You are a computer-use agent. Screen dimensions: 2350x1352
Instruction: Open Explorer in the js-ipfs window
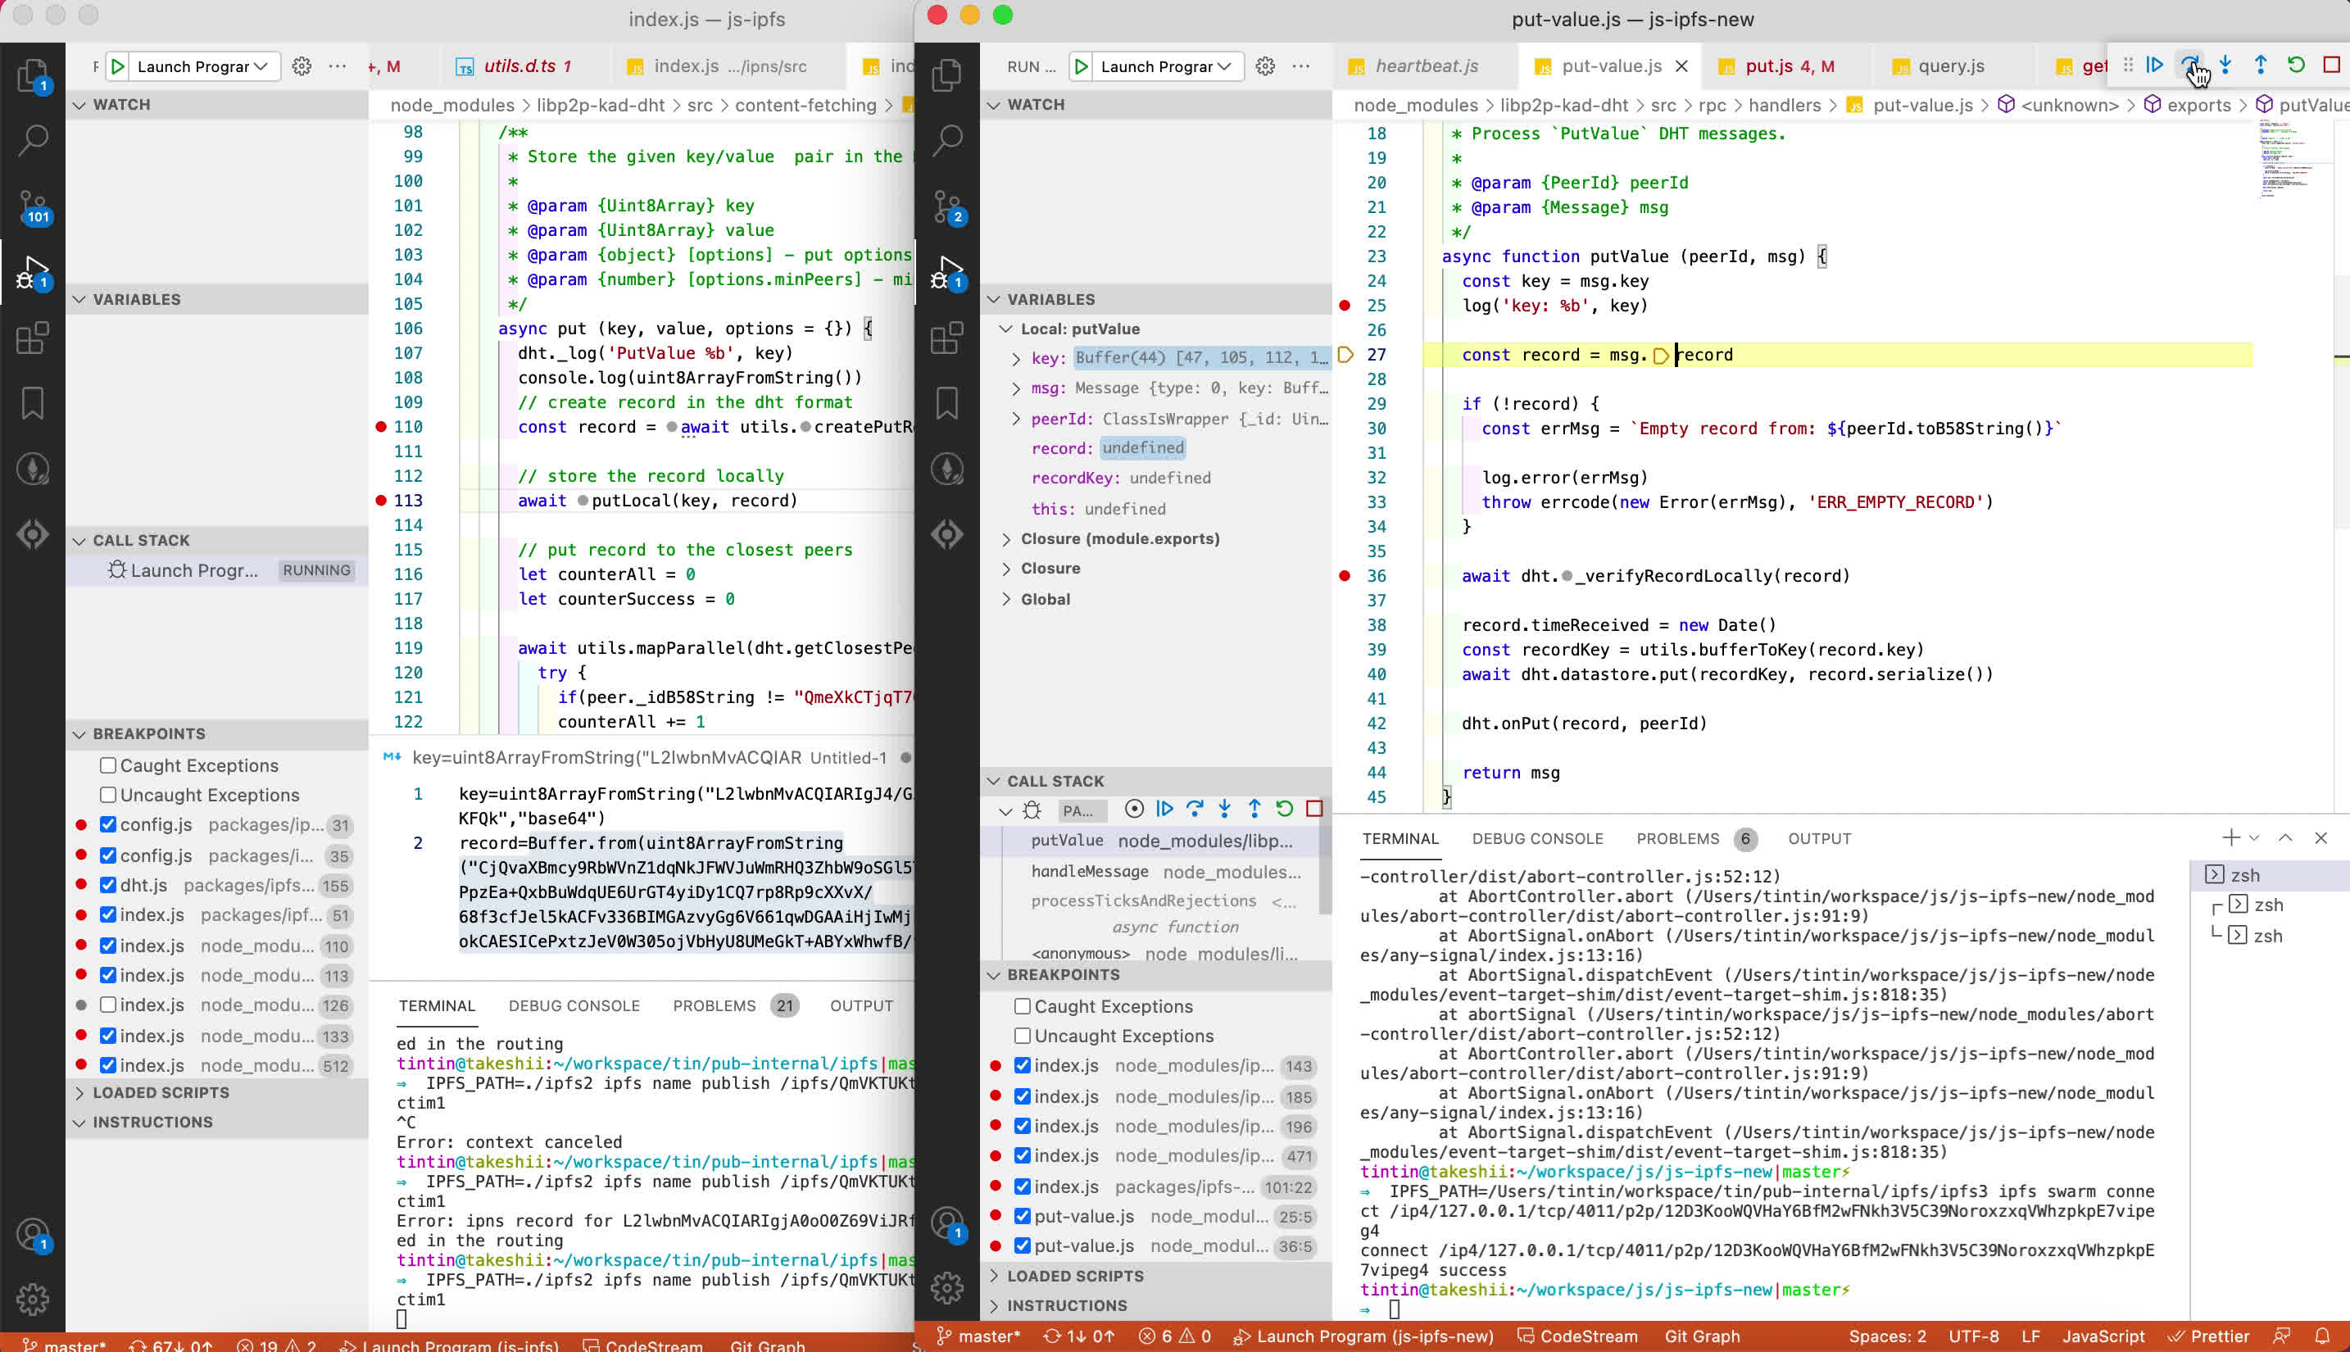(33, 75)
